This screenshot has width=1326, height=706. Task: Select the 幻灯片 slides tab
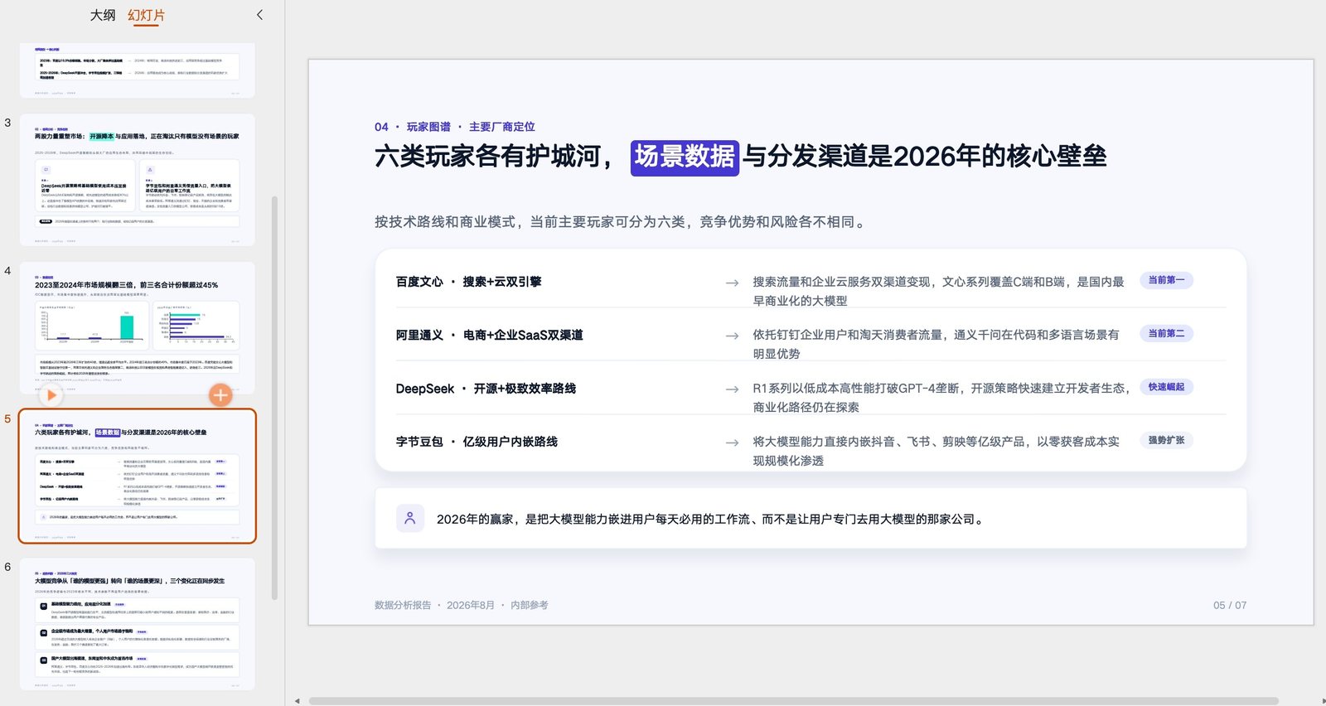tap(146, 15)
